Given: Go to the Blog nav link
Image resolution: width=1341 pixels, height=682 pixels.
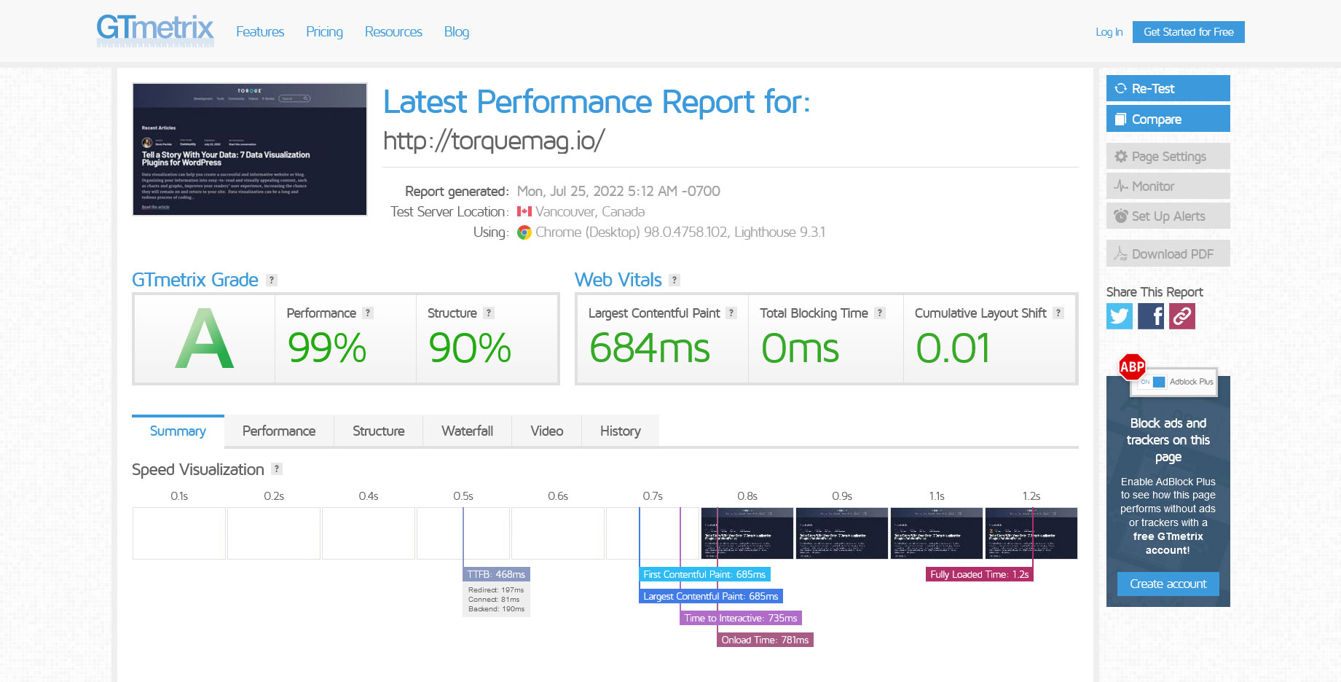Looking at the screenshot, I should click(457, 31).
